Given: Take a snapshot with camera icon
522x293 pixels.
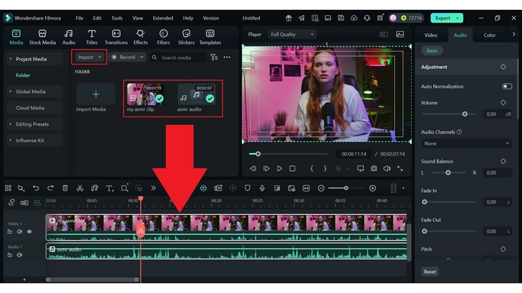Looking at the screenshot, I should 374,169.
